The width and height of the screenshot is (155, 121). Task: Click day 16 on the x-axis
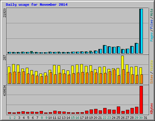click(x=77, y=118)
